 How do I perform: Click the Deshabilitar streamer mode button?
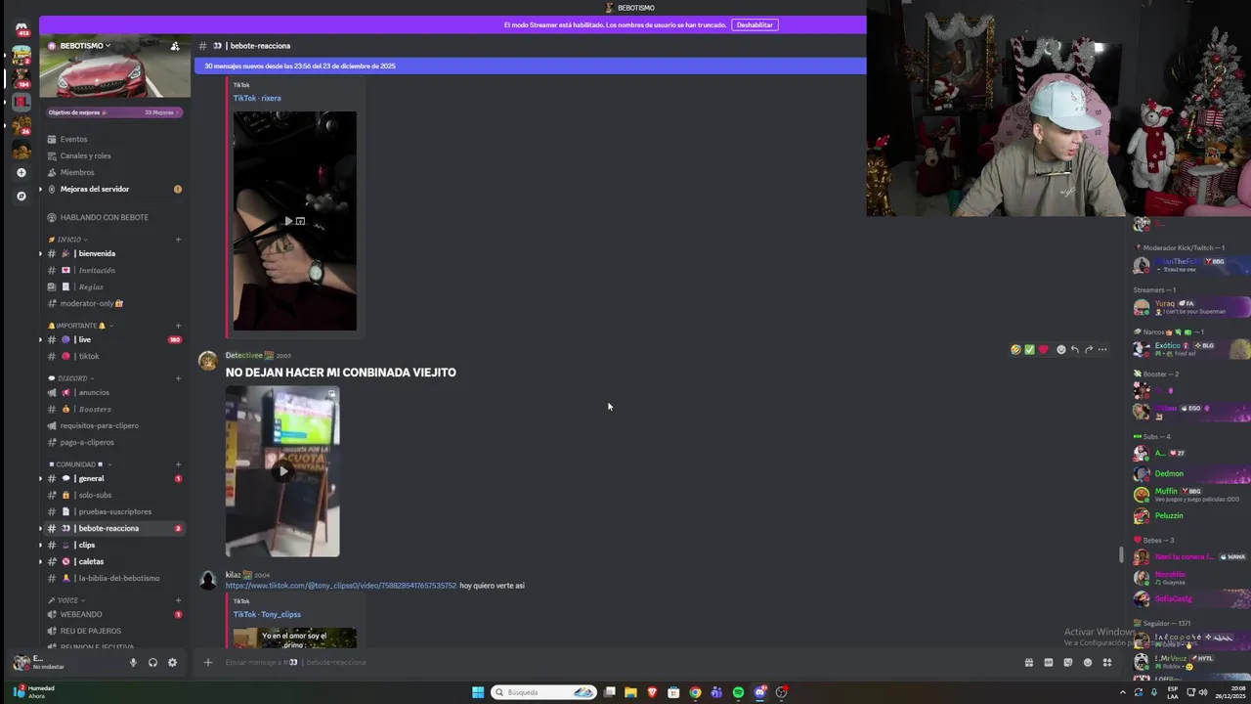(x=755, y=24)
